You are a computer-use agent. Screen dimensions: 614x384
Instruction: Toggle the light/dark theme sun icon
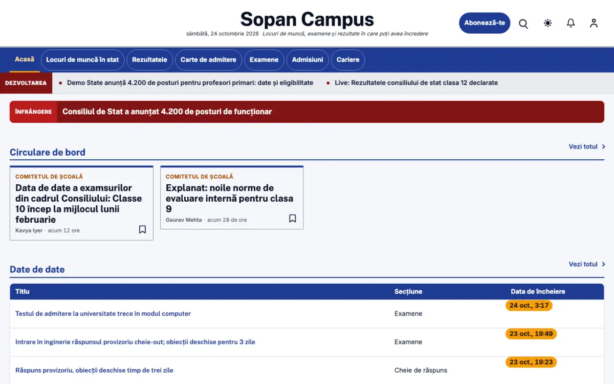pyautogui.click(x=547, y=23)
